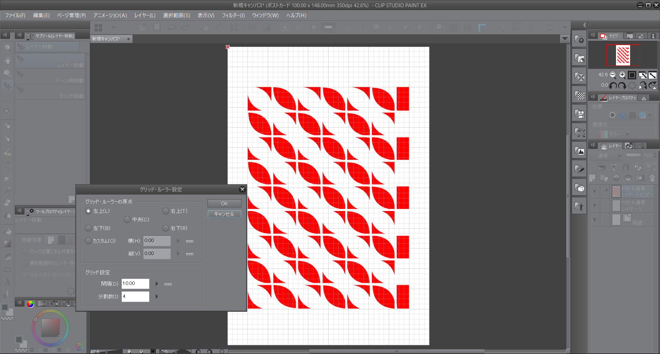Open the 表示(V) menu

[206, 15]
